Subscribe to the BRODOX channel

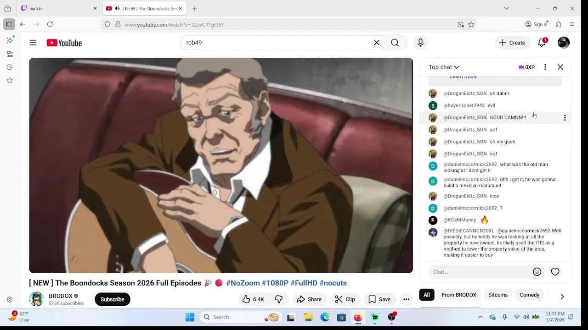(x=112, y=299)
